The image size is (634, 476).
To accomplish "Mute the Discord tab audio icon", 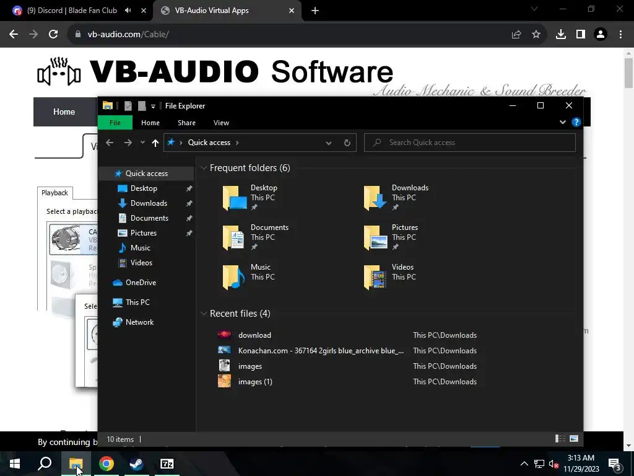I will click(x=128, y=11).
